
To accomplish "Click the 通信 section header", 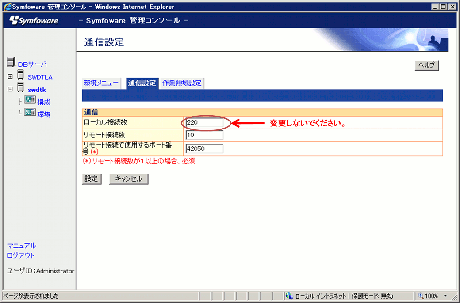I will 91,112.
